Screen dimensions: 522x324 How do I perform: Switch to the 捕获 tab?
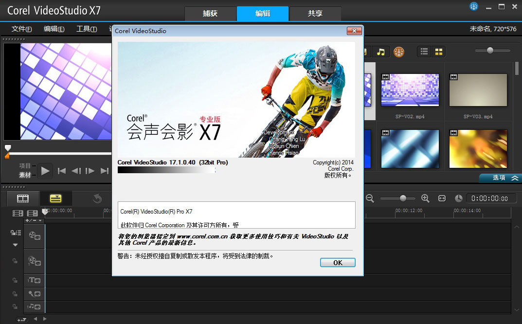(x=210, y=14)
